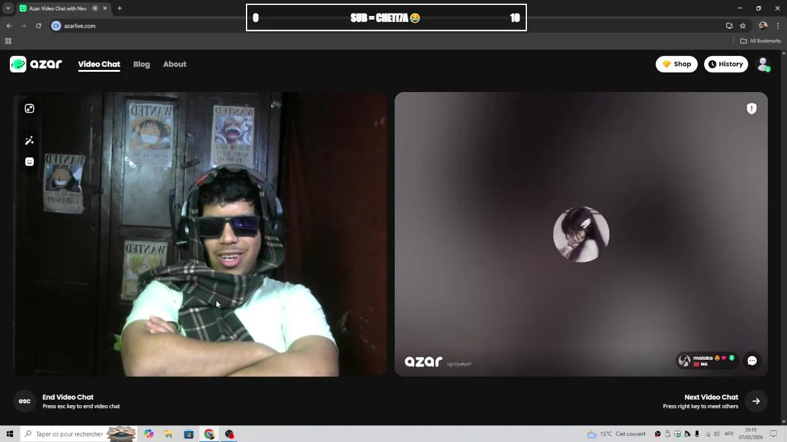Open the clock showing 20:19
Screen dimensions: 787x442
tap(751, 434)
